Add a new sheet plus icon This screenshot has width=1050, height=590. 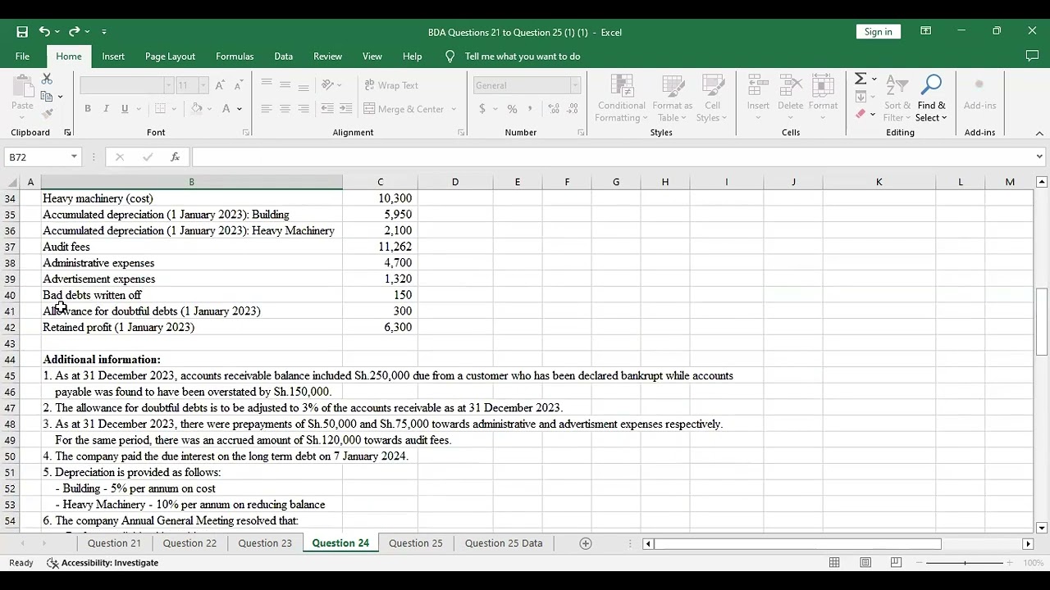[x=586, y=543]
